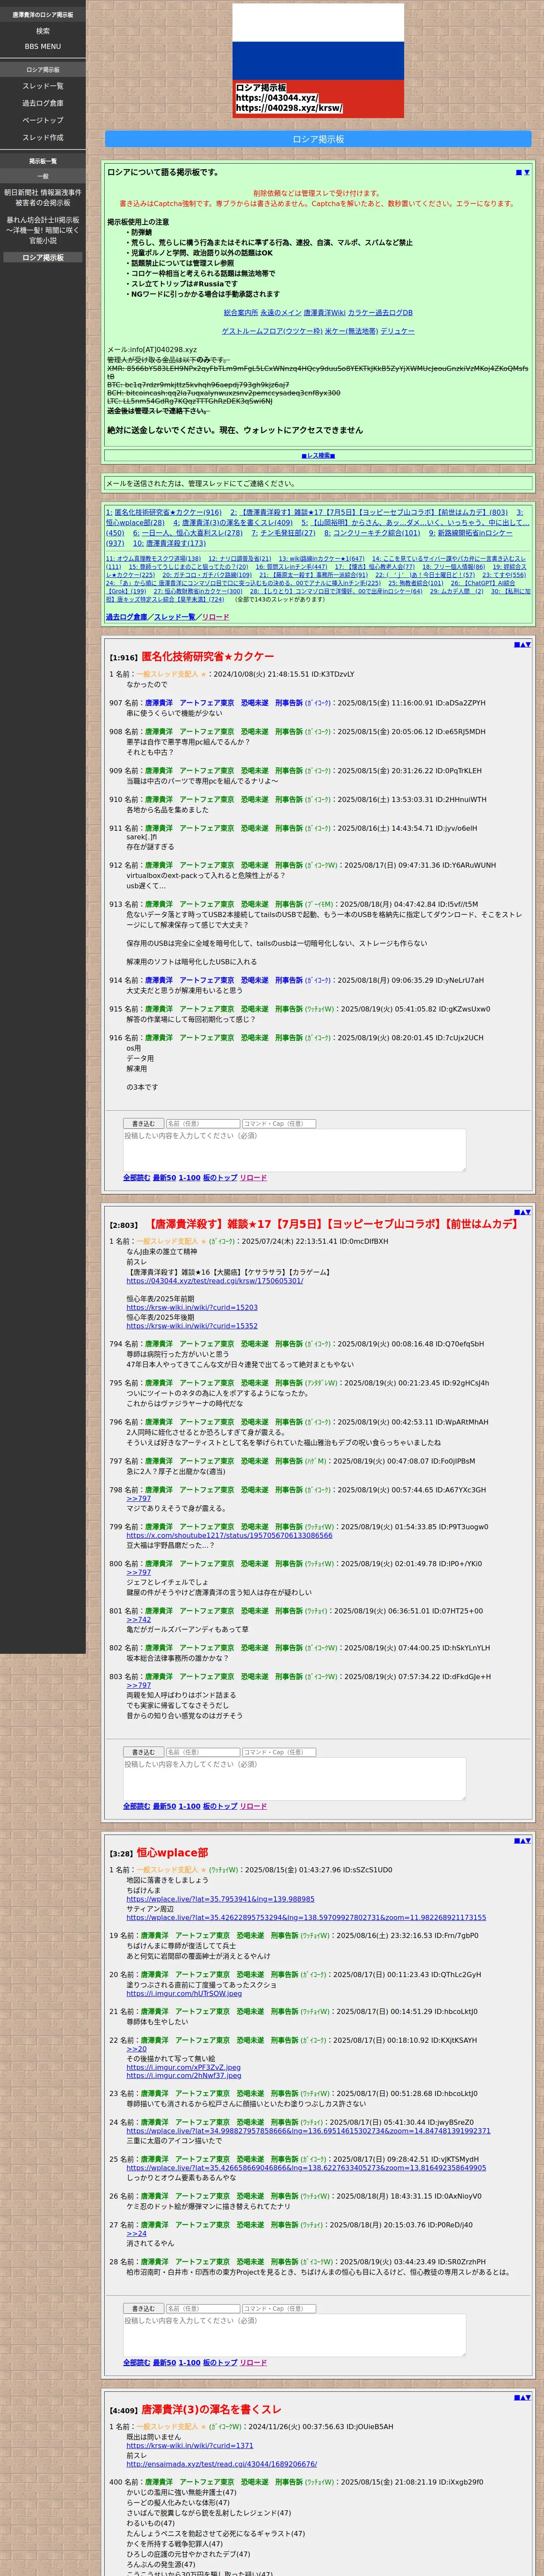Open 暴れん坊会計士II掲示板 in sidebar
544x2576 pixels.
[x=43, y=230]
